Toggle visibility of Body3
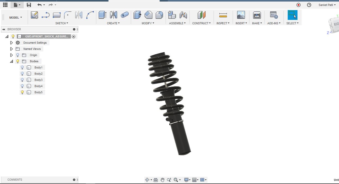Image resolution: width=339 pixels, height=184 pixels. point(22,80)
